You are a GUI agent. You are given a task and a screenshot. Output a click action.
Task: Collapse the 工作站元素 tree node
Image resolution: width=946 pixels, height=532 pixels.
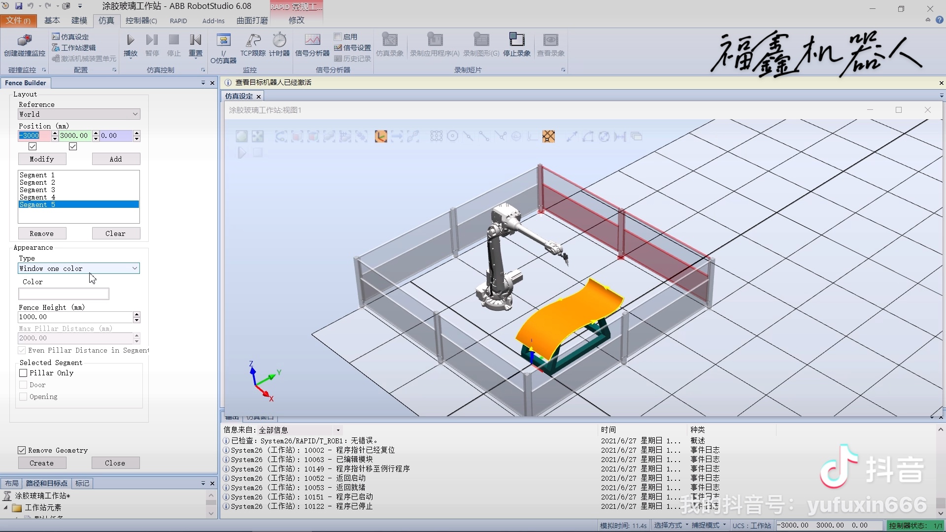[x=6, y=507]
